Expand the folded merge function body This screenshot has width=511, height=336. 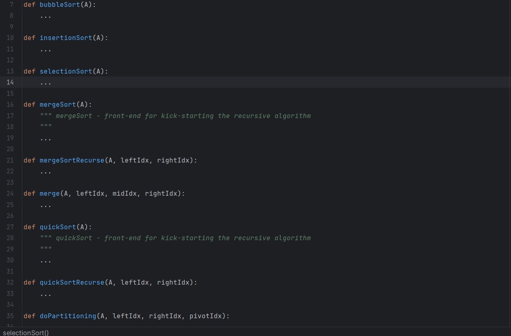(45, 205)
